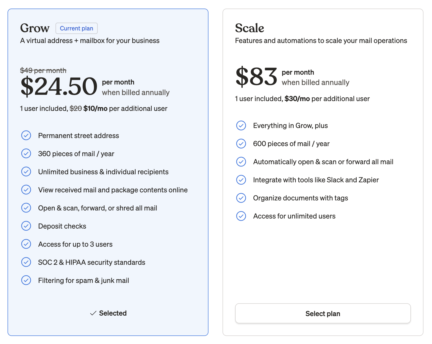
Task: Click the checkmark icon next to Deposit checks
Action: click(x=26, y=226)
